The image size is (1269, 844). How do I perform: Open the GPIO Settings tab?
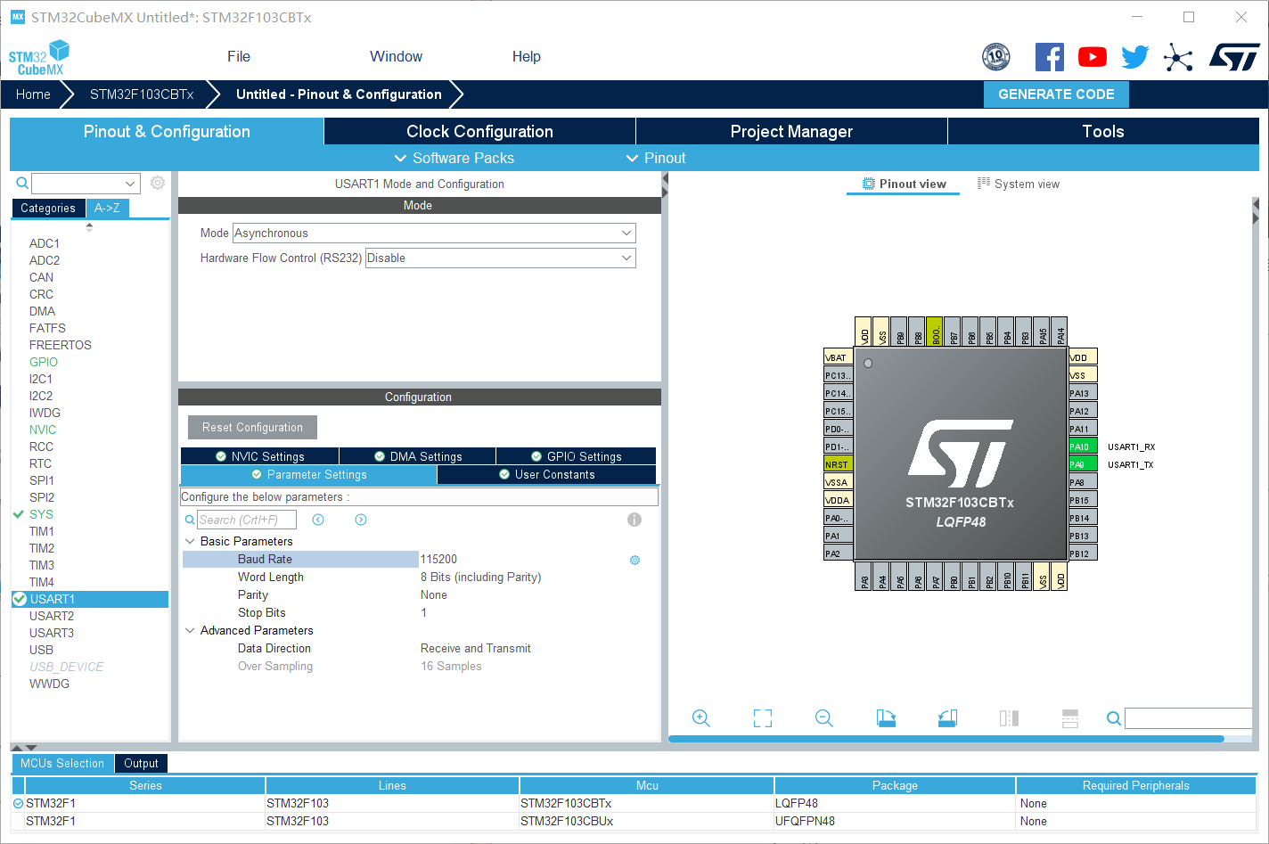[x=577, y=456]
